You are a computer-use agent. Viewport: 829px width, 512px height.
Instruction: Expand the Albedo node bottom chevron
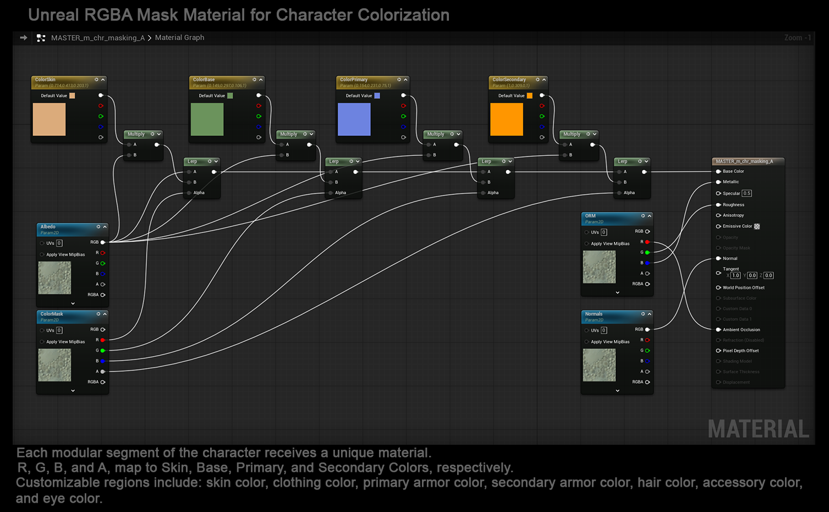[x=73, y=303]
